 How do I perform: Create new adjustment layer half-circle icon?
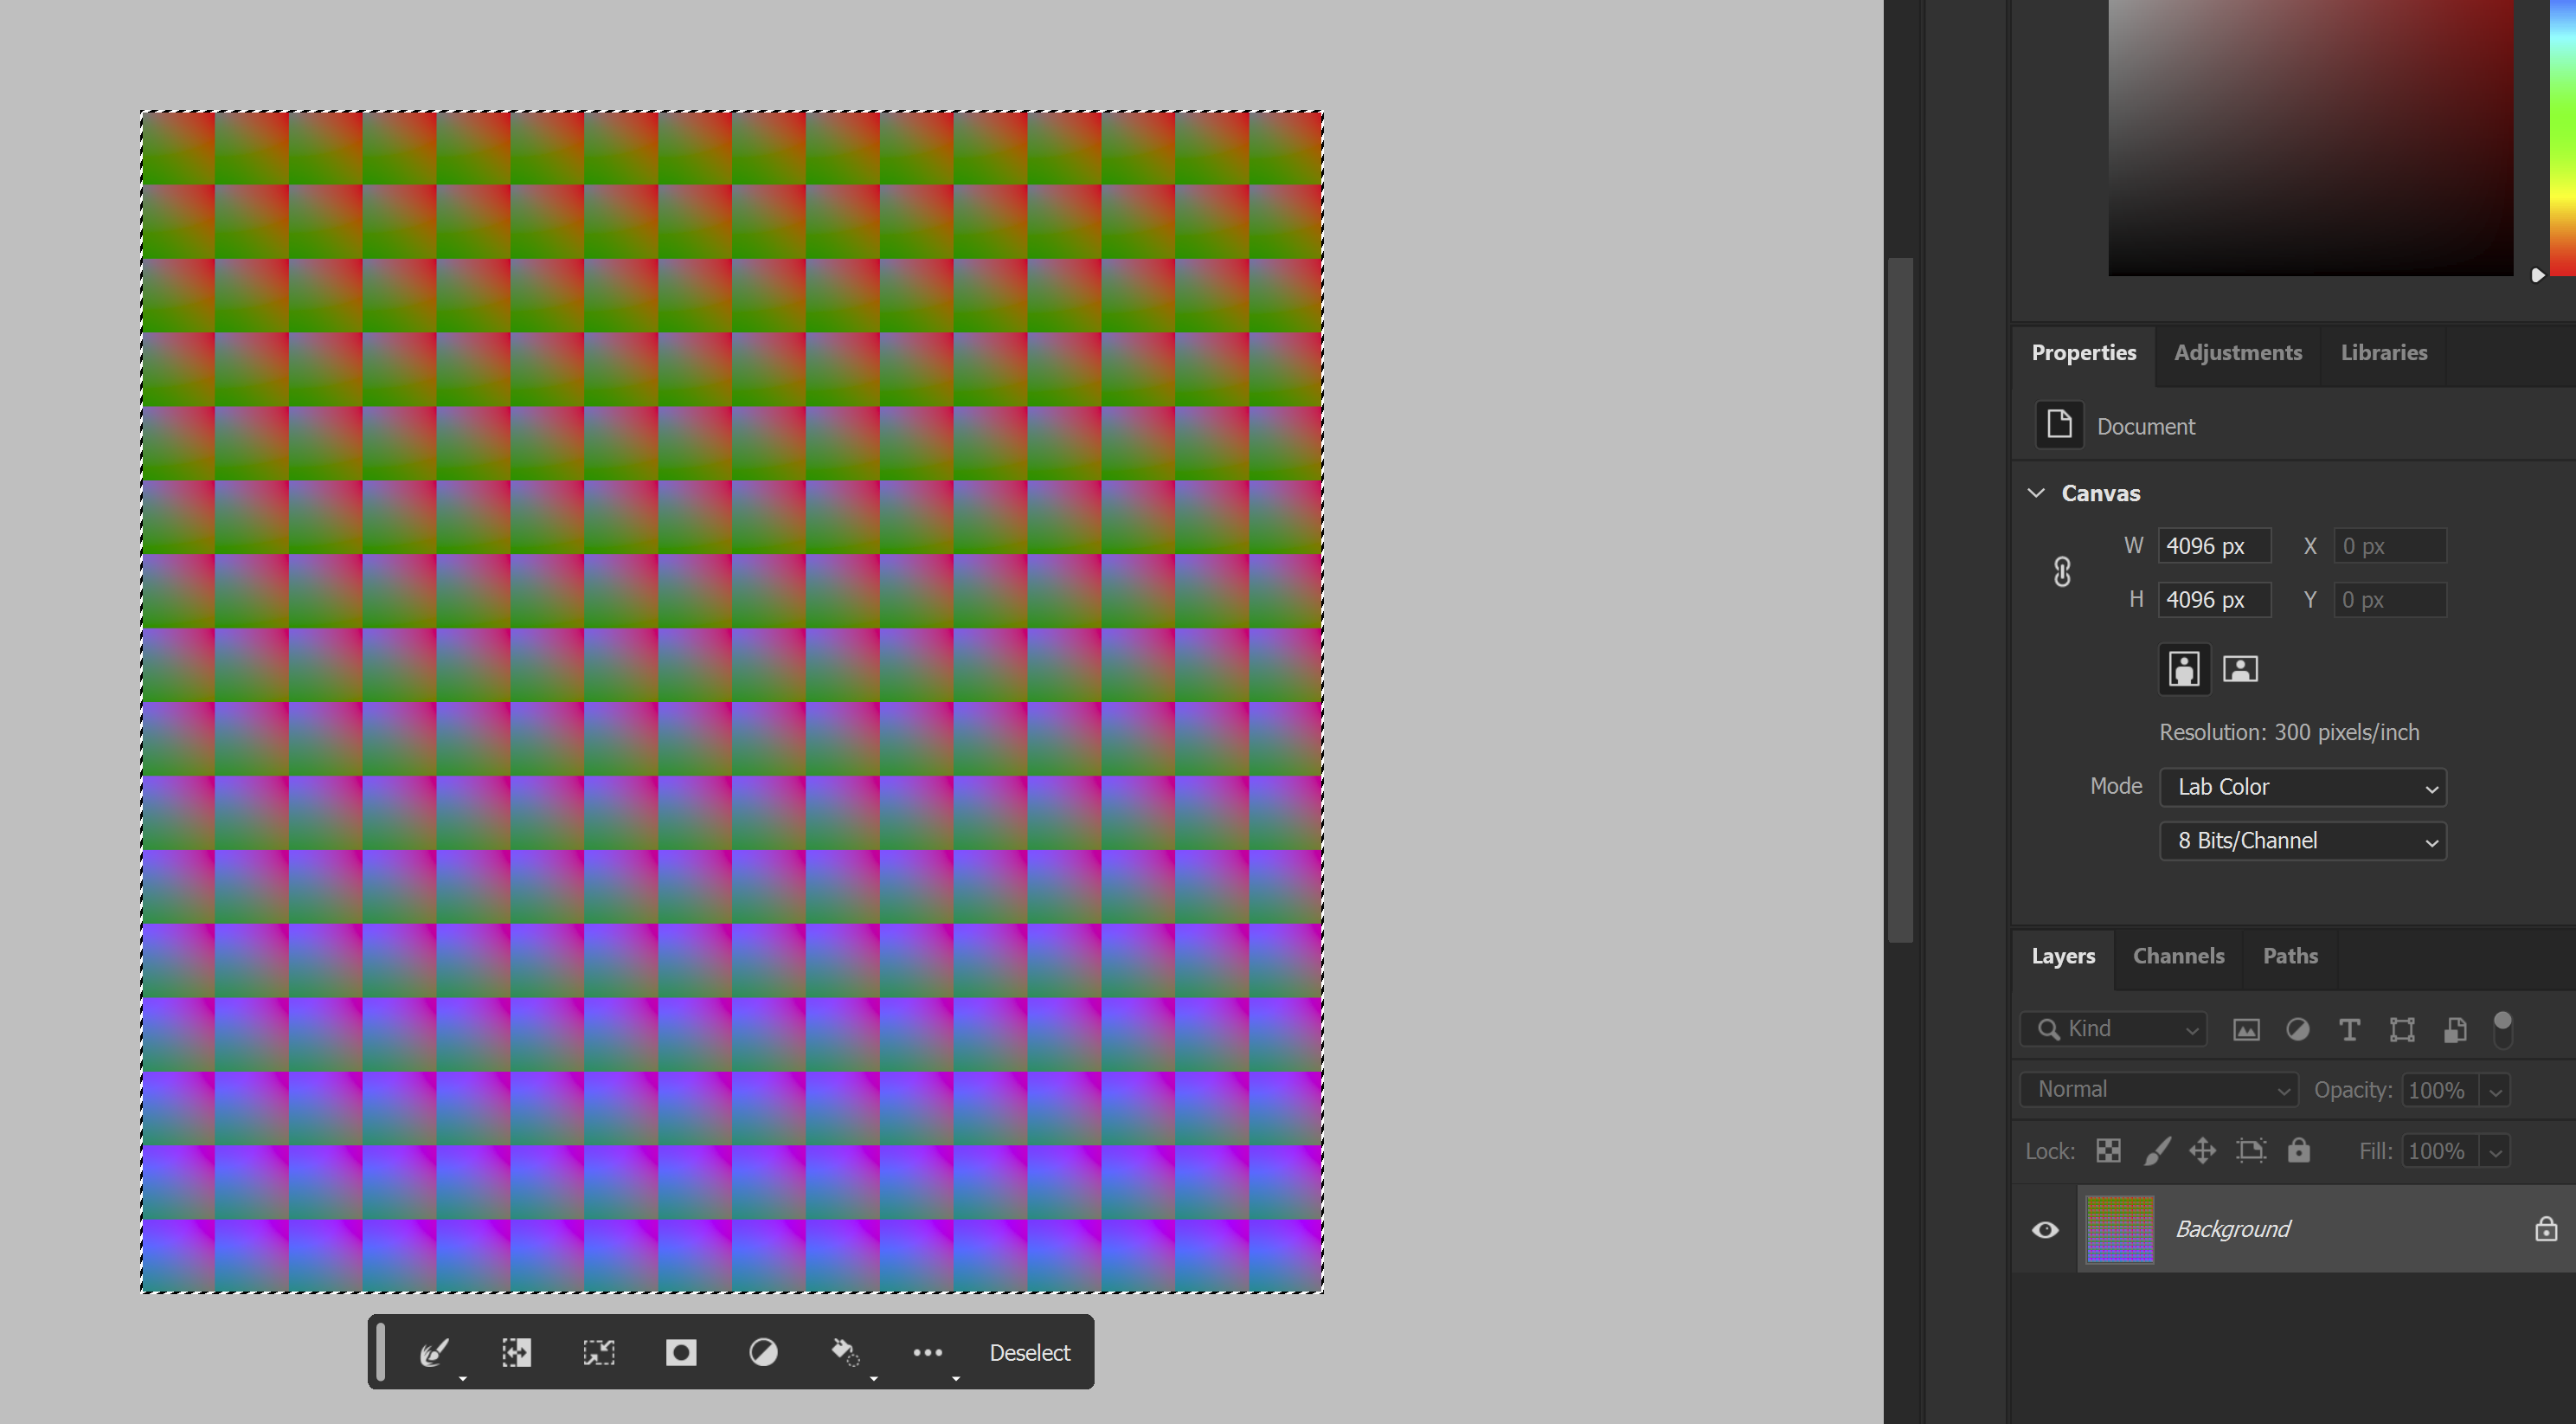(x=763, y=1352)
